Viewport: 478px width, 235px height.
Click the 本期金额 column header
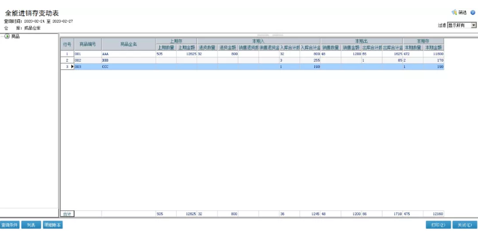433,48
